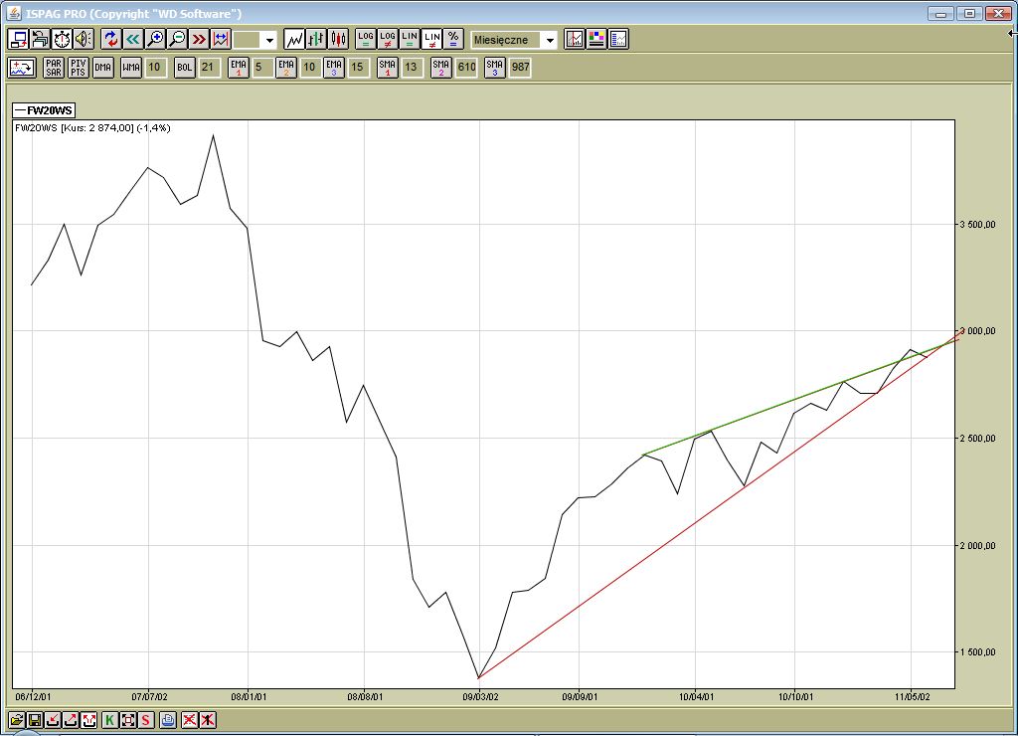Viewport: 1018px width, 736px height.
Task: Select the candlestick chart type
Action: pyautogui.click(x=338, y=39)
